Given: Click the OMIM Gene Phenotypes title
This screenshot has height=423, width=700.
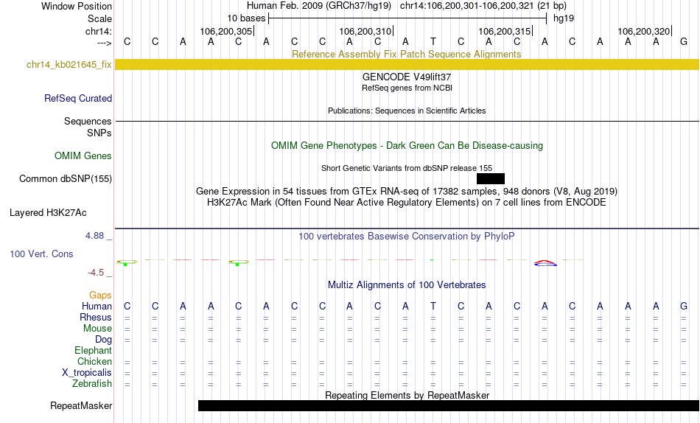Looking at the screenshot, I should (407, 146).
